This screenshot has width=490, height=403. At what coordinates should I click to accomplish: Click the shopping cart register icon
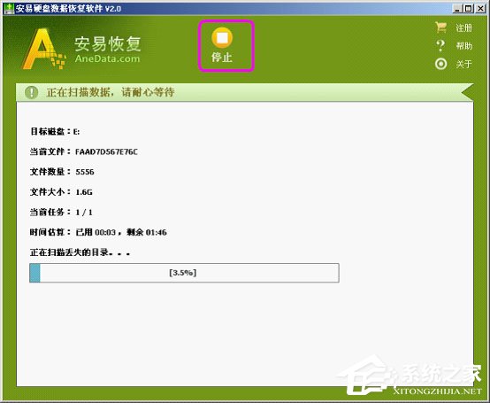click(441, 27)
